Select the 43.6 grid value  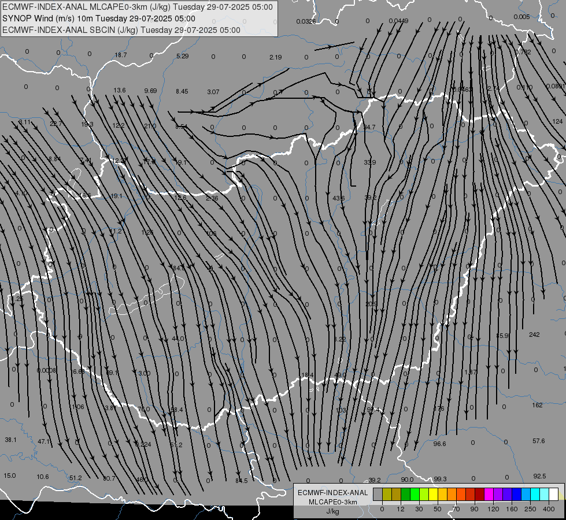pos(339,198)
